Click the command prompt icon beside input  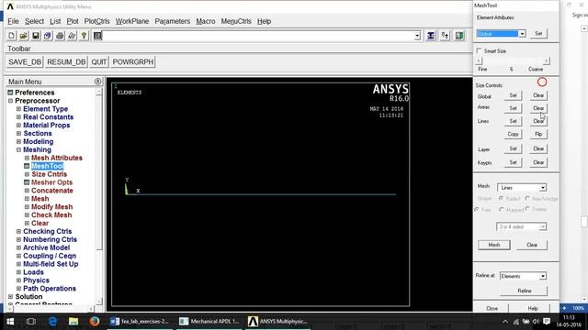tap(97, 36)
